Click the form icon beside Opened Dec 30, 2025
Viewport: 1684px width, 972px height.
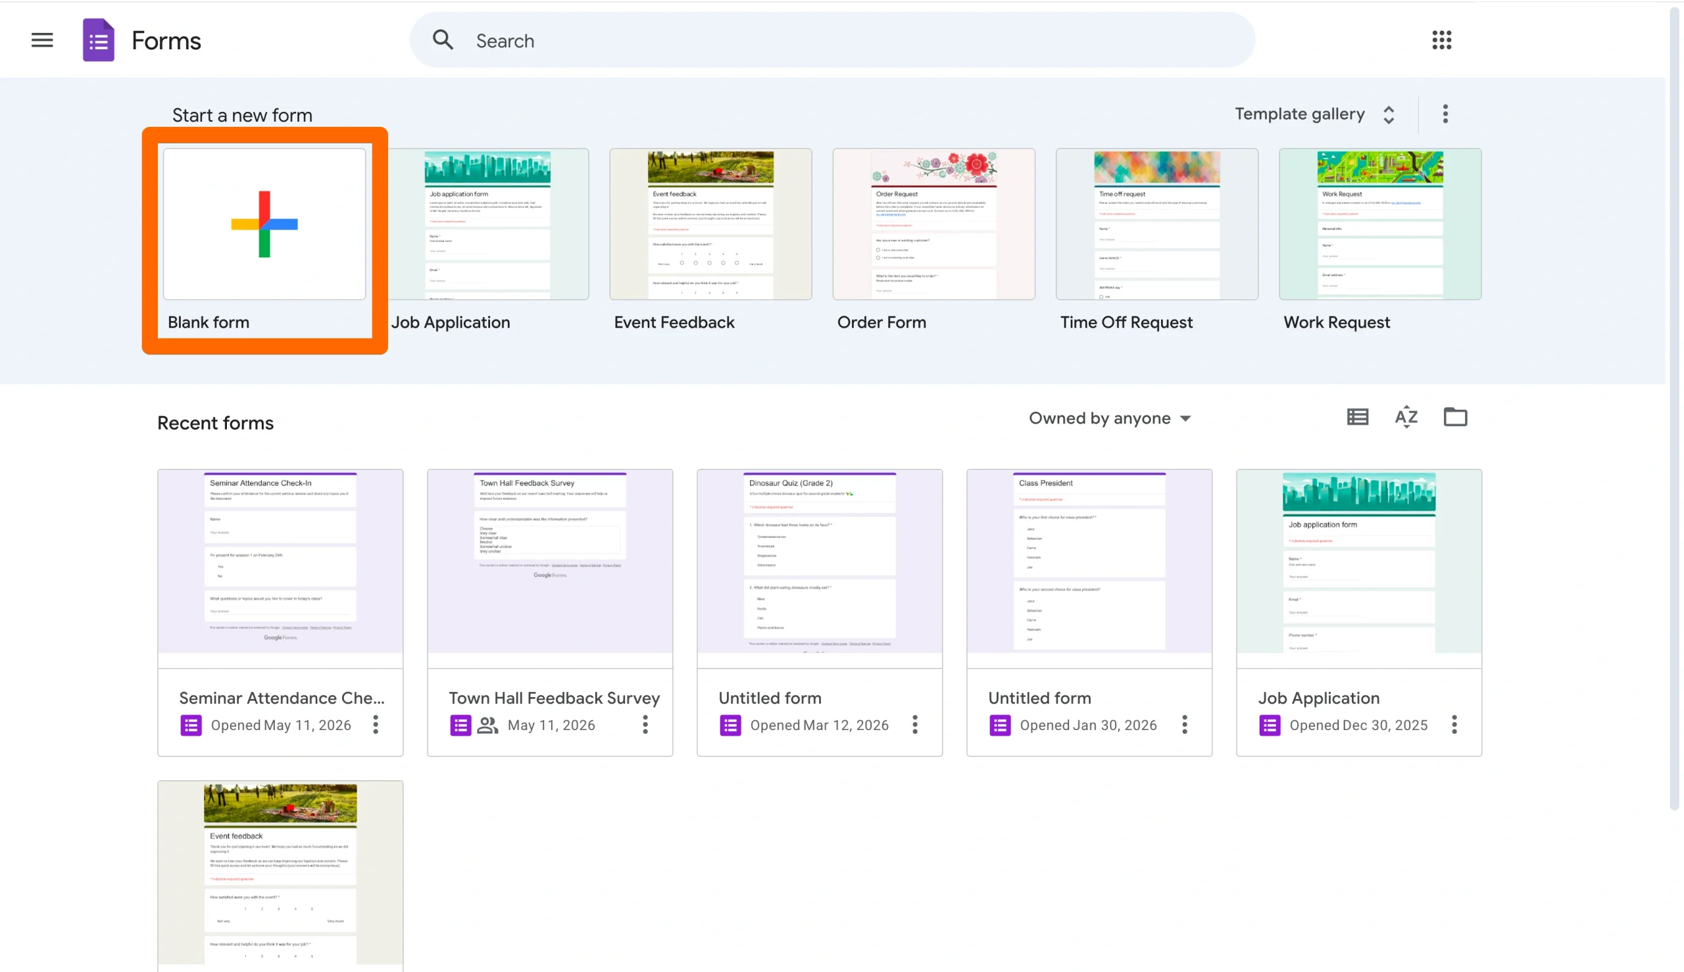click(x=1270, y=725)
